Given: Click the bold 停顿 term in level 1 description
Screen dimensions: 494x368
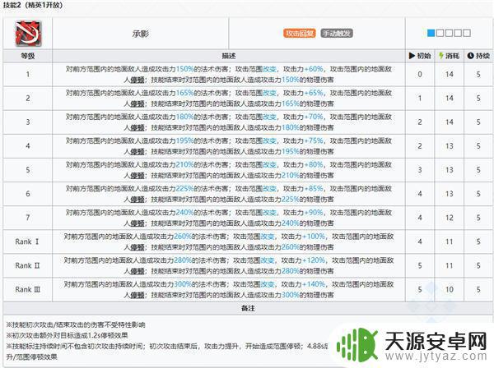Looking at the screenshot, I should [x=137, y=80].
